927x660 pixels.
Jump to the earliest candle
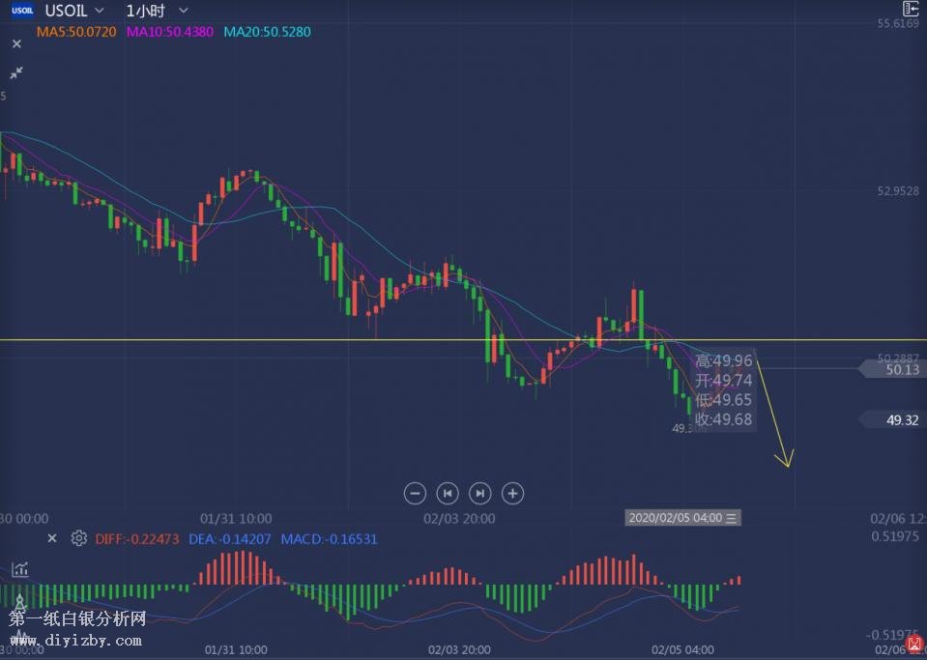pos(448,493)
